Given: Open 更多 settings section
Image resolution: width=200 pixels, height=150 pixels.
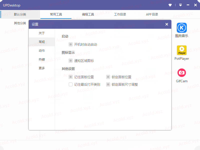Looking at the screenshot, I should [x=42, y=68].
